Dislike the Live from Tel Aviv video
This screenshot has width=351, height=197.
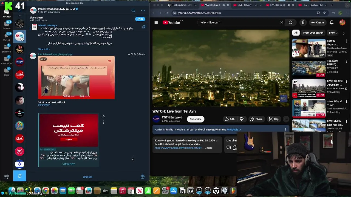242,119
